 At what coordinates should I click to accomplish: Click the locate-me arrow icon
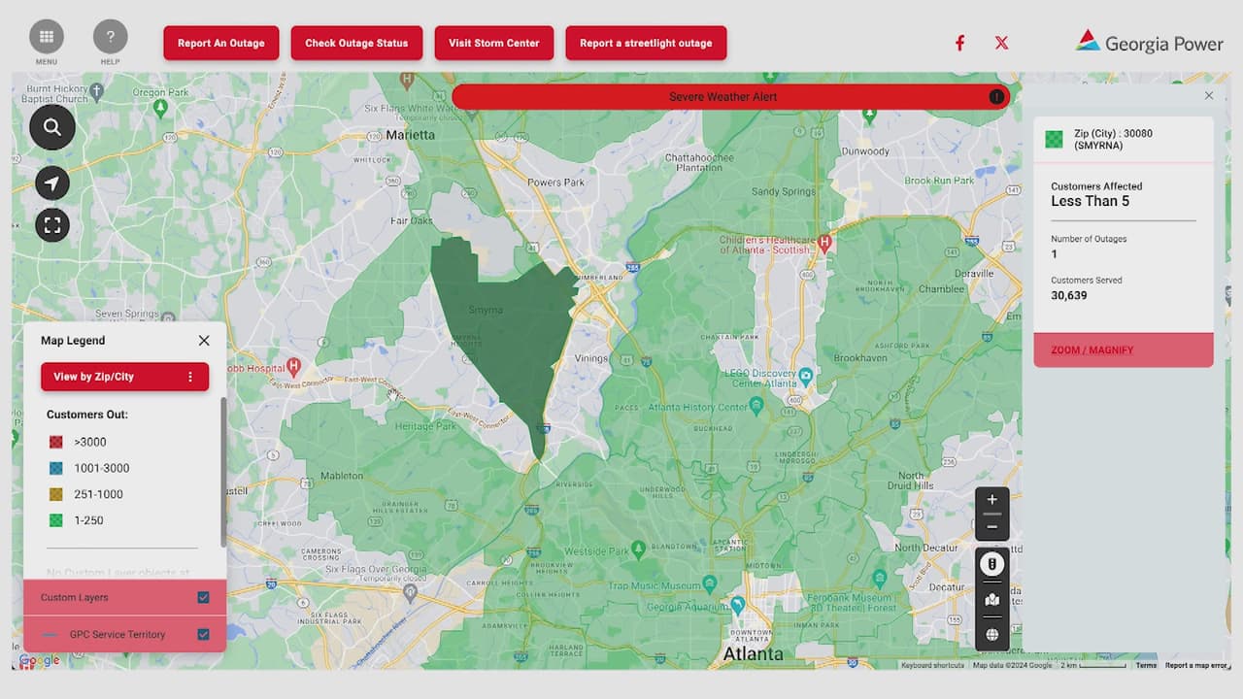[x=52, y=183]
